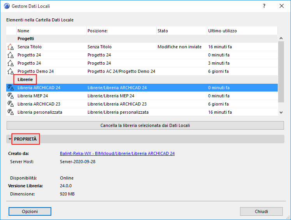This screenshot has width=291, height=220.
Task: Open the Opzioni button
Action: pyautogui.click(x=30, y=211)
